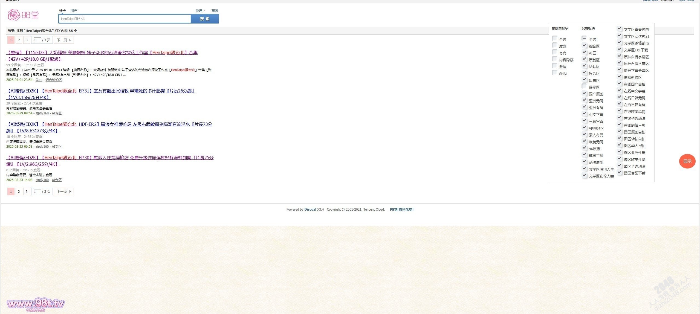Open zjpdy160 link on 2025-03-23 post
Screen dimensions: 700x314
(x=42, y=180)
